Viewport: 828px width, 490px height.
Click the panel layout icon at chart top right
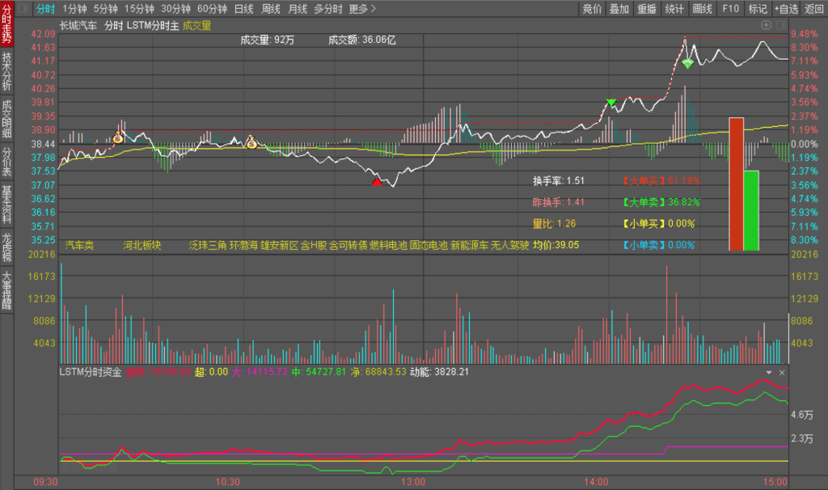[780, 25]
